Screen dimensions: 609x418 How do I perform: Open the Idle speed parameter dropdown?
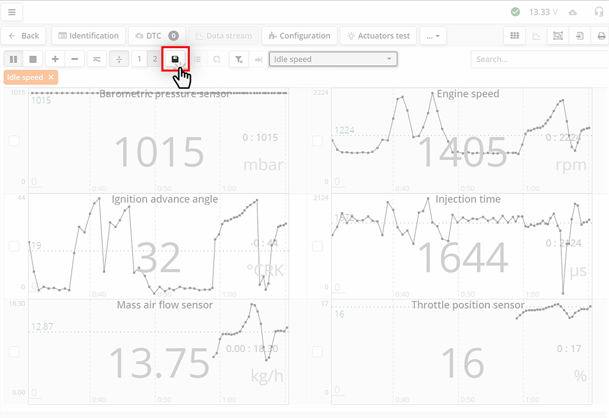(332, 59)
